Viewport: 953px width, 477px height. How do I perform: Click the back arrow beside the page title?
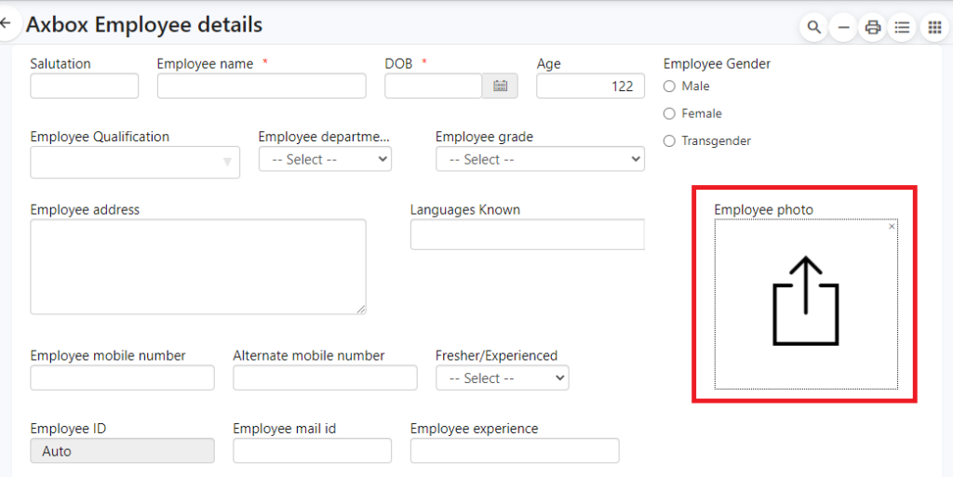tap(7, 23)
